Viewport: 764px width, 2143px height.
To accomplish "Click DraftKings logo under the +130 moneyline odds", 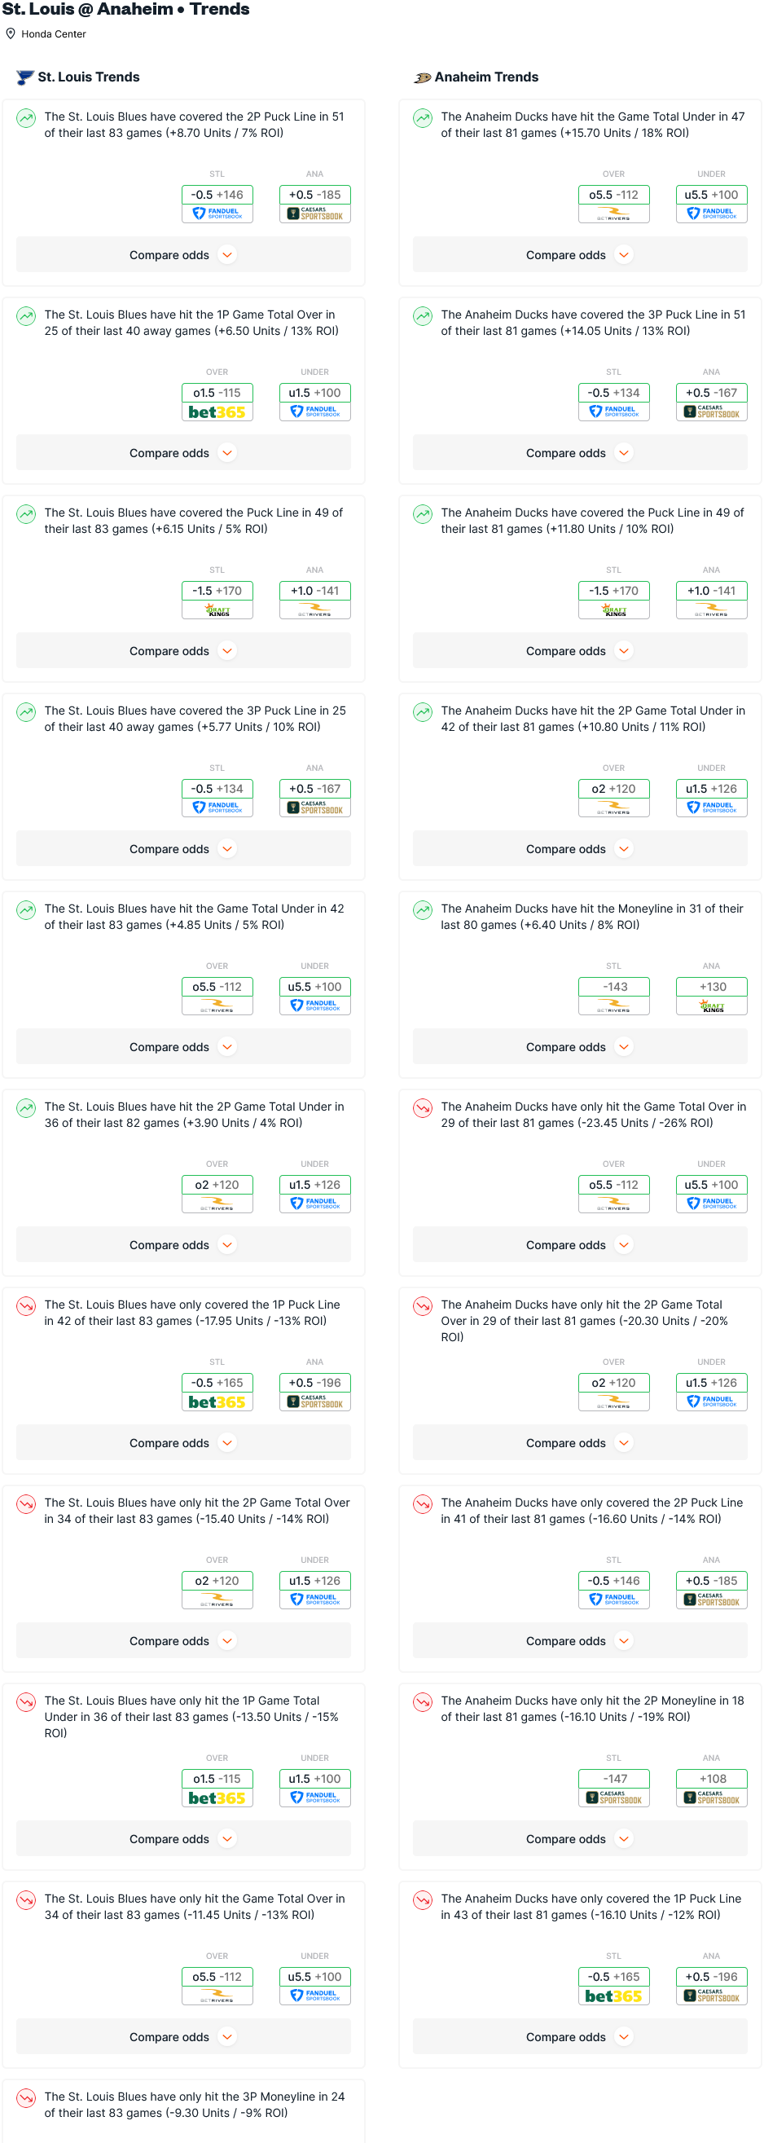I will 712,1006.
